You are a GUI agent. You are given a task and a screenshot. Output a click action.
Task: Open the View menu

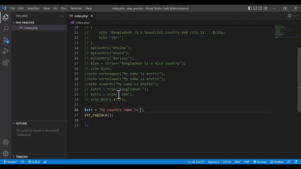tap(47, 8)
